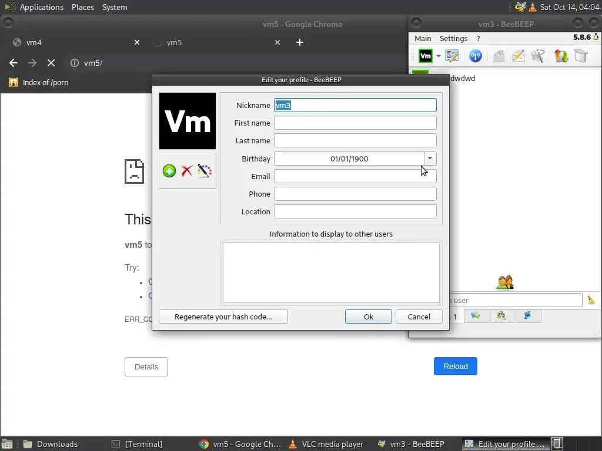Image resolution: width=602 pixels, height=451 pixels.
Task: Click the two users icon in BeeBEEP list
Action: [505, 282]
